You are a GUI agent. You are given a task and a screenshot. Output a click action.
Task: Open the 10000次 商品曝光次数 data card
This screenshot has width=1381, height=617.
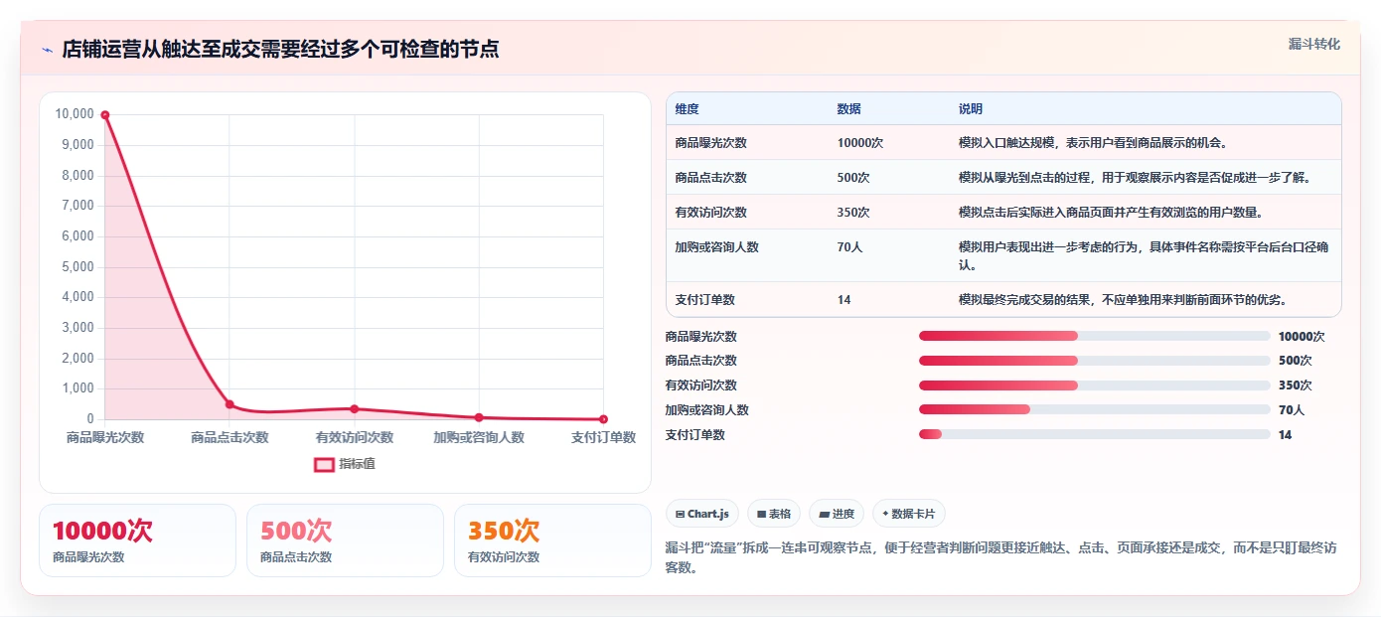coord(137,540)
